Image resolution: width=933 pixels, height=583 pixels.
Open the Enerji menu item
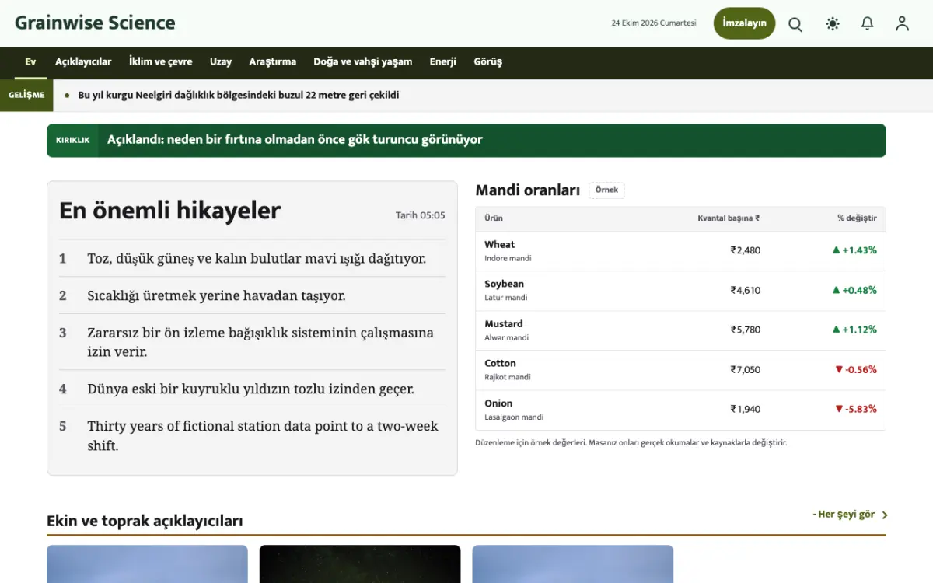click(443, 62)
